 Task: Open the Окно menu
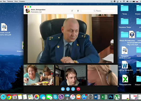tap(16, 1)
